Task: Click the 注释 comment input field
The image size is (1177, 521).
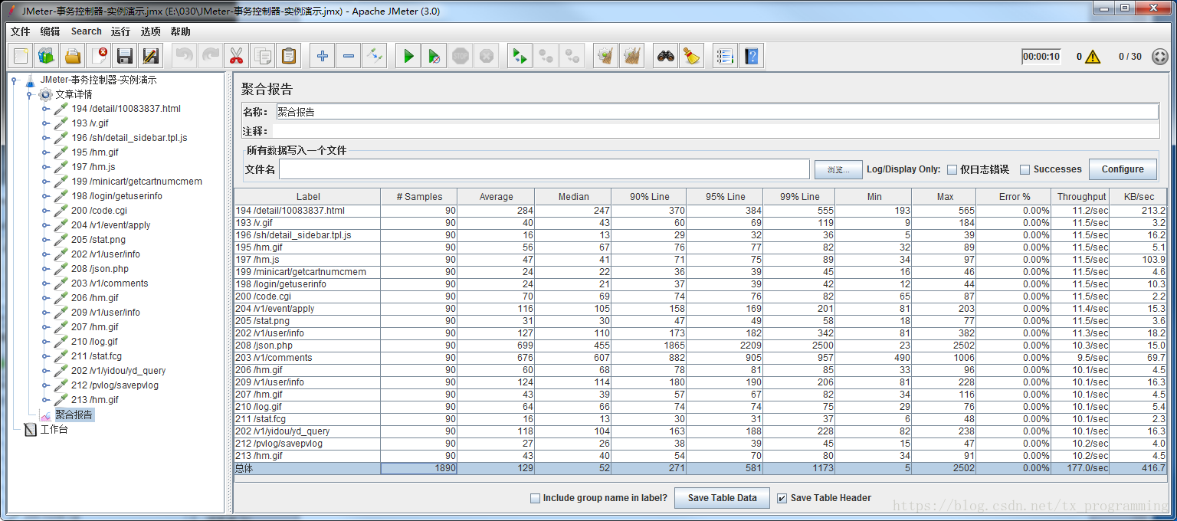Action: [716, 131]
